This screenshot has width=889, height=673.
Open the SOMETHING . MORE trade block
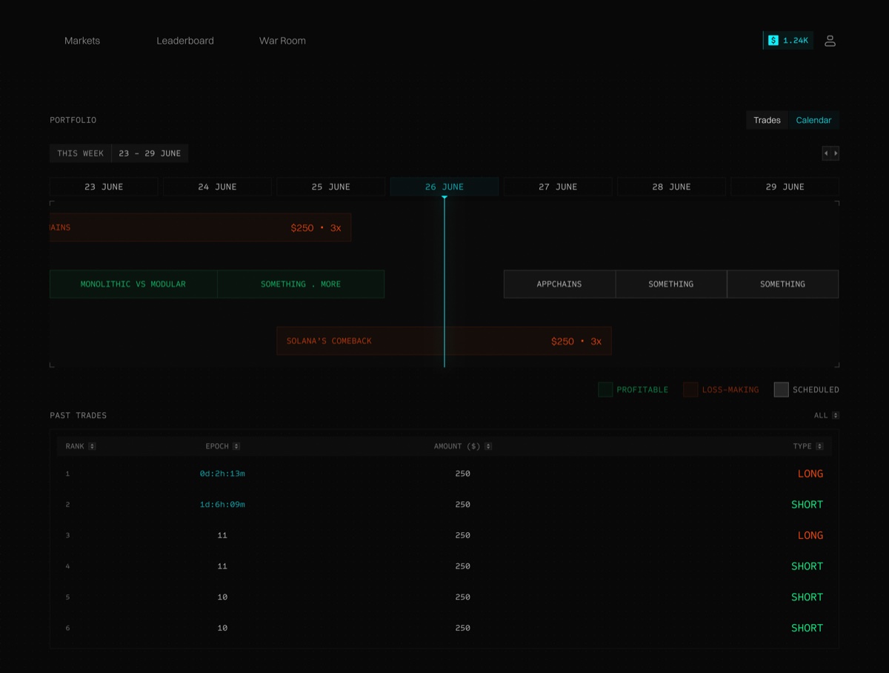301,284
